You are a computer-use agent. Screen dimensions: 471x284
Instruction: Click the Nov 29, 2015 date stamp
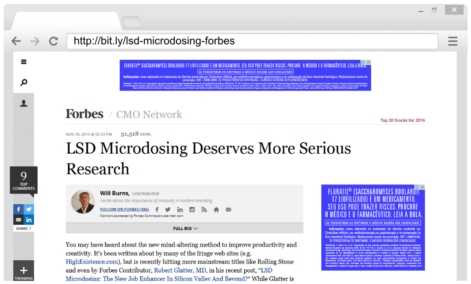click(89, 134)
